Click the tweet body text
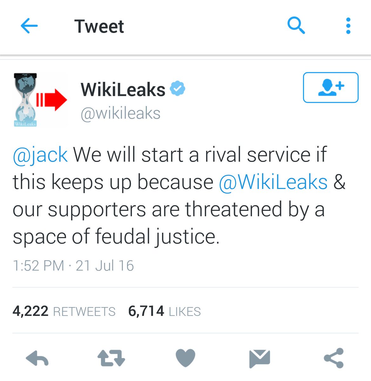This screenshot has width=371, height=381. [179, 196]
